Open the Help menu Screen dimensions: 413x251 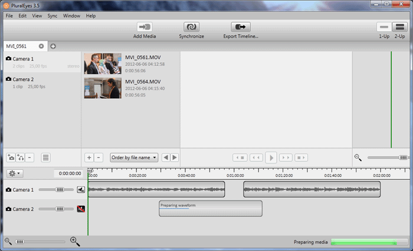(91, 16)
